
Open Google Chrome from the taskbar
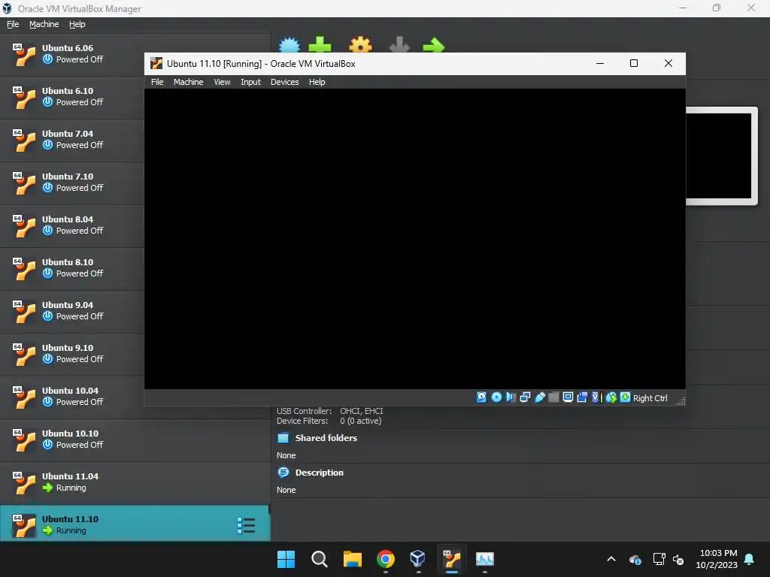pyautogui.click(x=386, y=559)
